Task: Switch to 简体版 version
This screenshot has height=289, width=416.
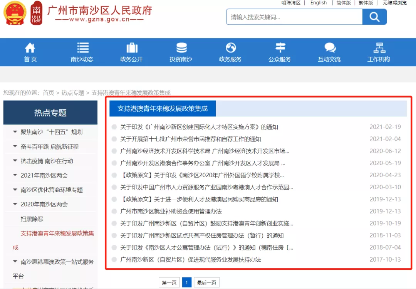Action: click(344, 3)
